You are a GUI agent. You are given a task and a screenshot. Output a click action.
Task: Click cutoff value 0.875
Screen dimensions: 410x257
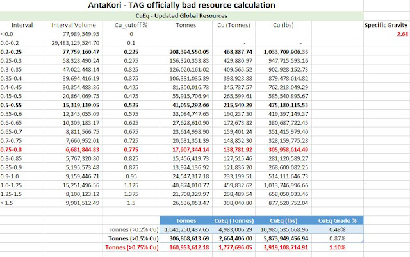click(x=131, y=167)
